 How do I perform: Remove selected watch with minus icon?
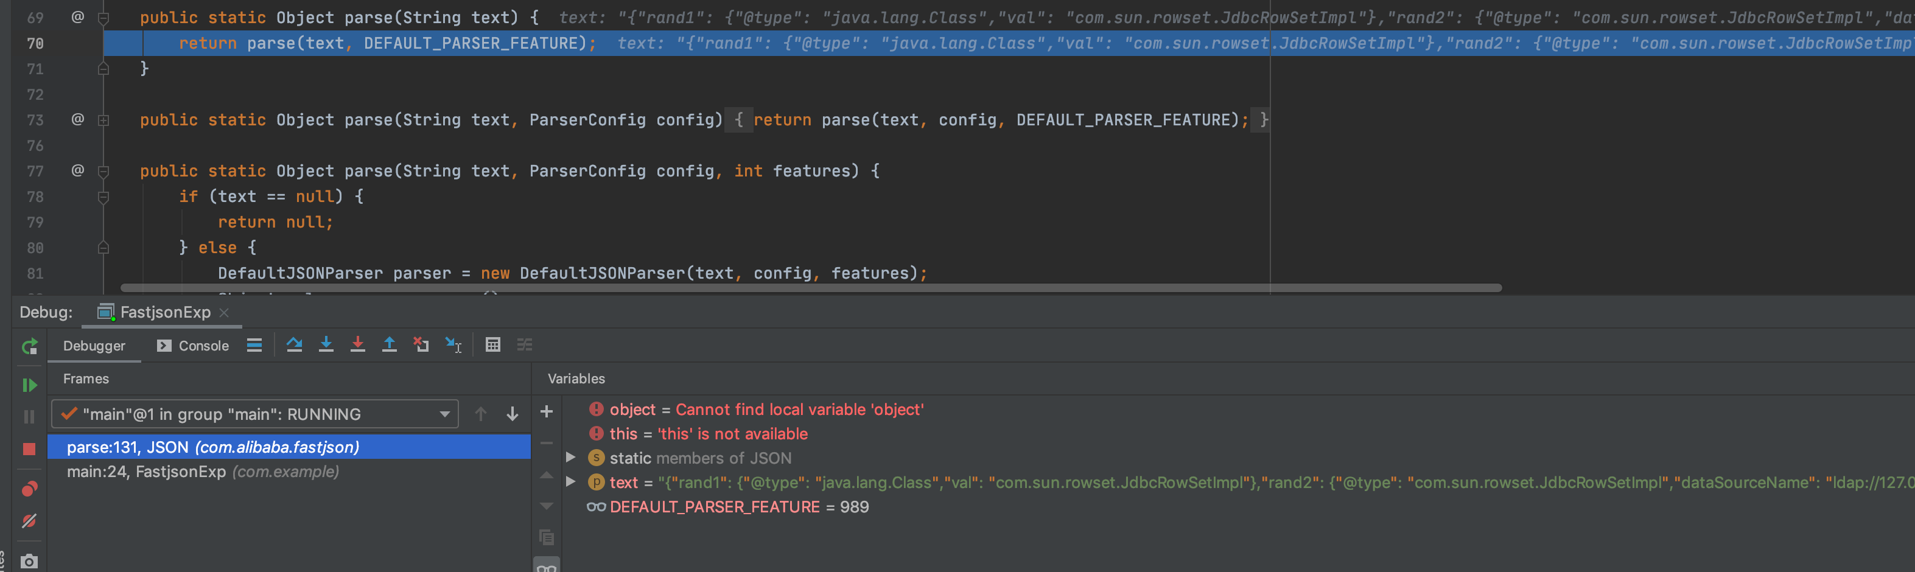point(547,444)
